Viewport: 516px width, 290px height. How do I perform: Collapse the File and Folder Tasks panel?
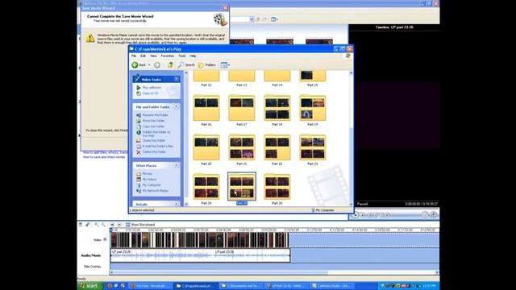[177, 107]
